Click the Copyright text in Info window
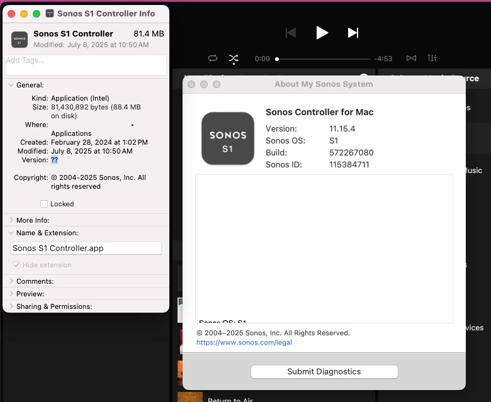 (x=98, y=182)
